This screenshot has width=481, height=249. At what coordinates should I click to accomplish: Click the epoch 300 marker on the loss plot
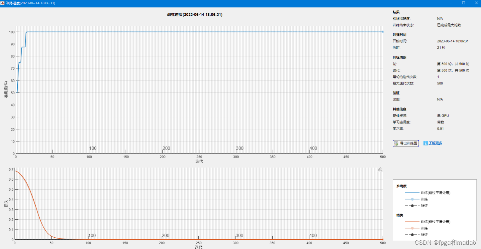point(239,236)
